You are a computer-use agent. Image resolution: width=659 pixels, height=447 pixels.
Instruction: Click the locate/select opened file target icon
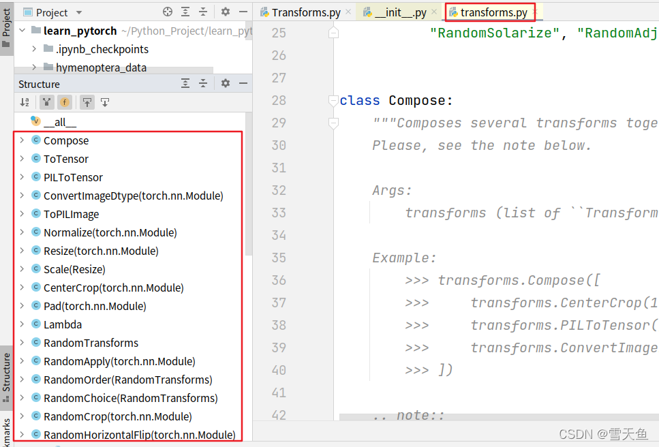[x=168, y=12]
